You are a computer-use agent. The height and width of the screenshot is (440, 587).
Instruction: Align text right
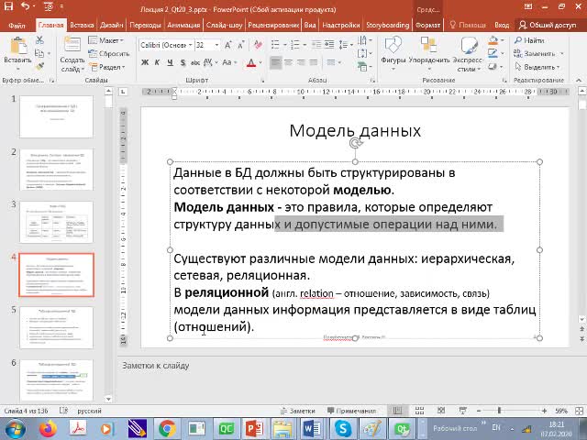click(x=301, y=62)
